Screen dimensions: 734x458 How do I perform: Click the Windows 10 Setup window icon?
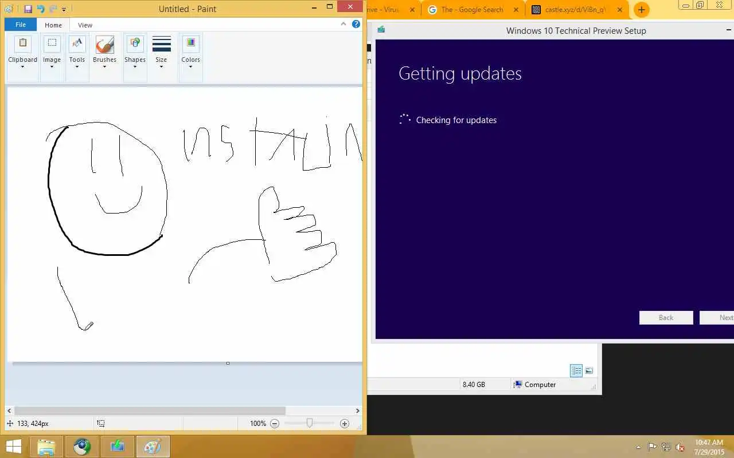(381, 30)
